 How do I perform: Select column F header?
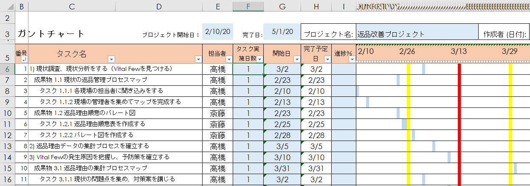248,6
